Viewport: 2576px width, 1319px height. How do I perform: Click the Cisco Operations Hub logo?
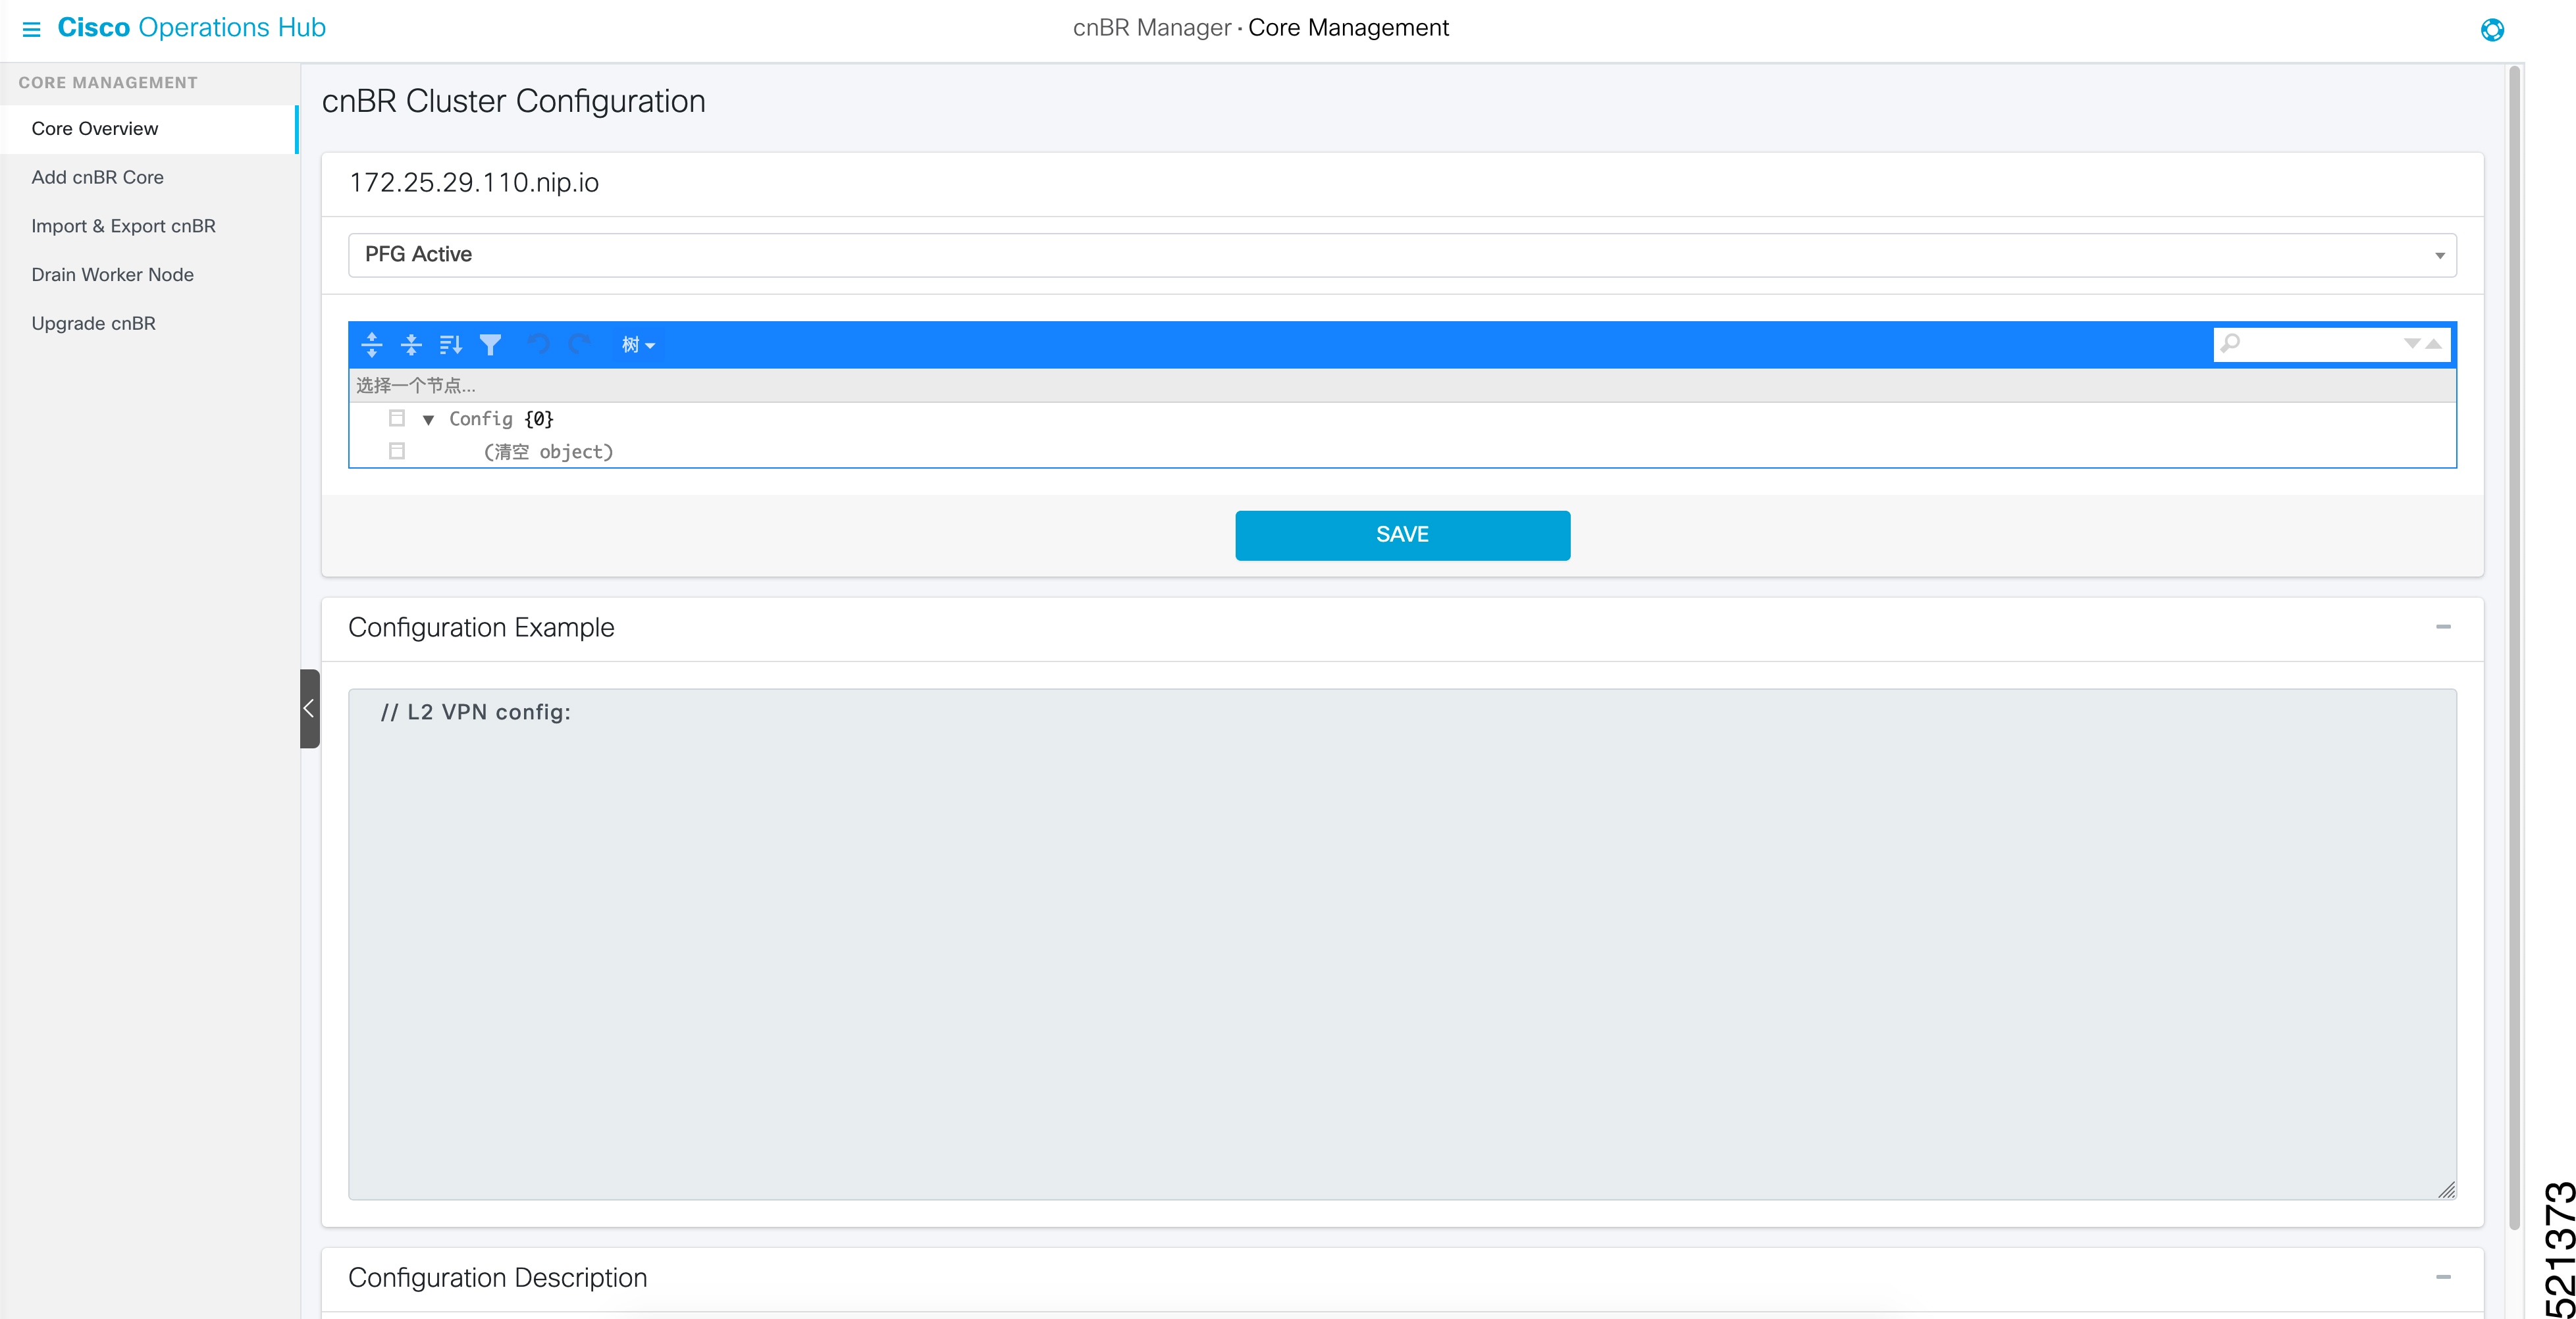pos(191,28)
